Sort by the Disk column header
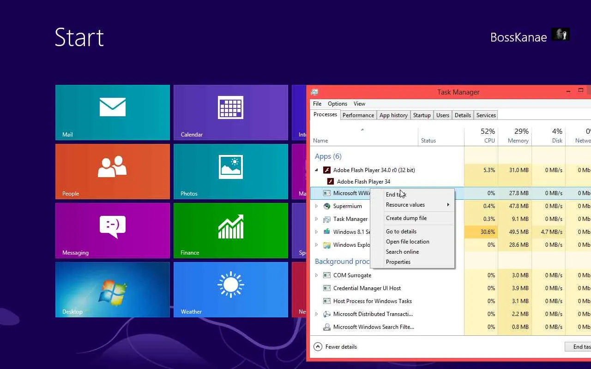 click(549, 136)
